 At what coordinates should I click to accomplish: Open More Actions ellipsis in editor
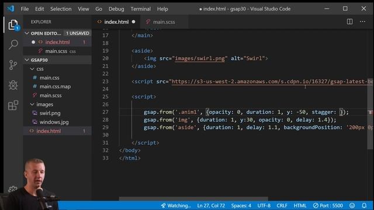coord(362,22)
